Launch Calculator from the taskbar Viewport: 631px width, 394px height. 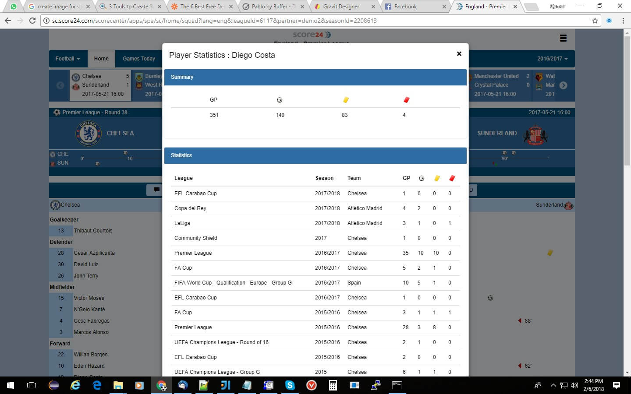coord(333,385)
